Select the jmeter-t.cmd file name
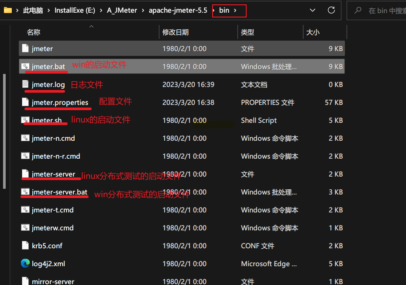Image resolution: width=406 pixels, height=285 pixels. coord(53,210)
